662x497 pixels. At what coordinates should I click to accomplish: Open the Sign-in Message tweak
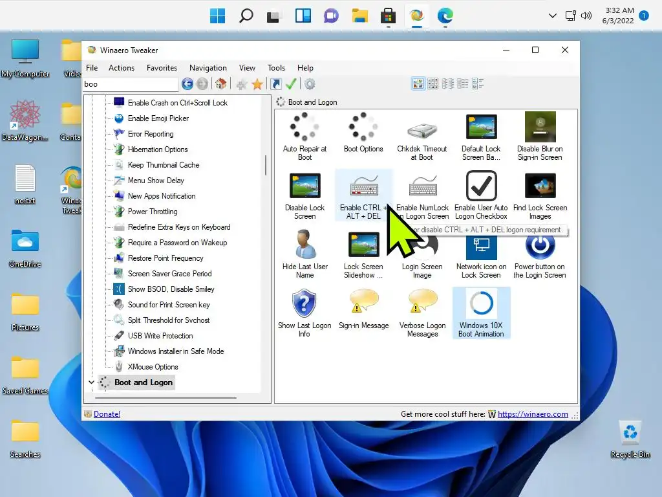363,309
